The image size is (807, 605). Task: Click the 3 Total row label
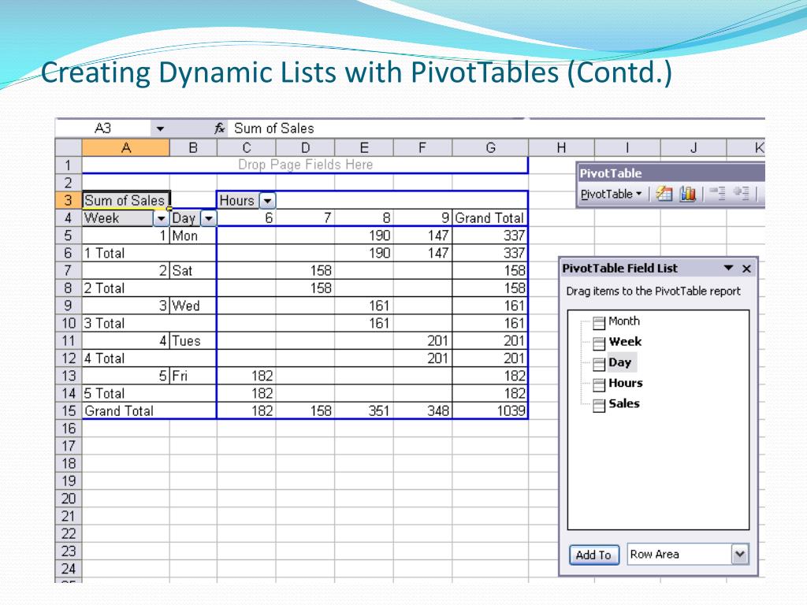click(149, 323)
